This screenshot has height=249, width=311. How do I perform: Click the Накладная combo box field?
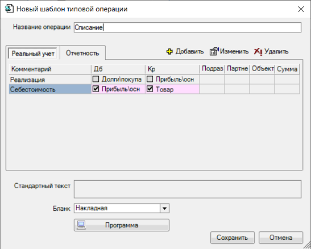[x=117, y=209]
